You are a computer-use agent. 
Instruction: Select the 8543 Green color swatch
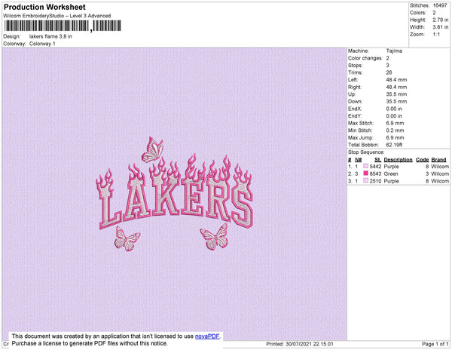click(x=366, y=173)
